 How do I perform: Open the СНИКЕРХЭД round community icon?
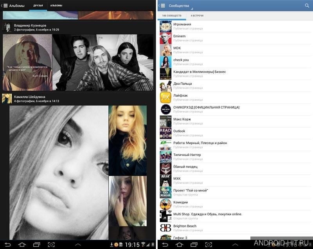(165, 109)
